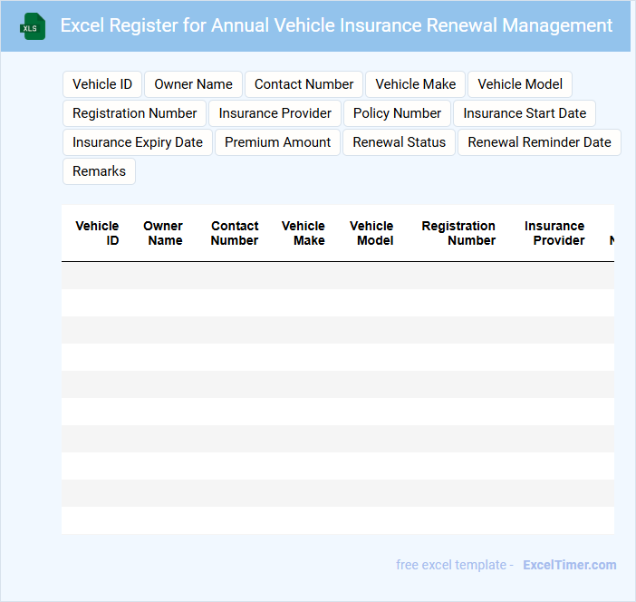This screenshot has width=636, height=602.
Task: Click the green XLS file icon
Action: tap(33, 26)
